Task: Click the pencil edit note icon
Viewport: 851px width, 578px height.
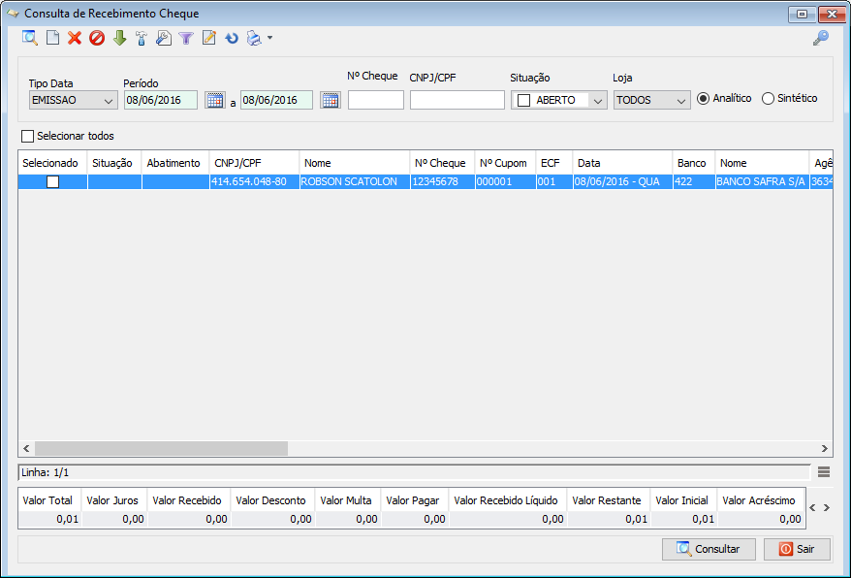Action: (209, 38)
